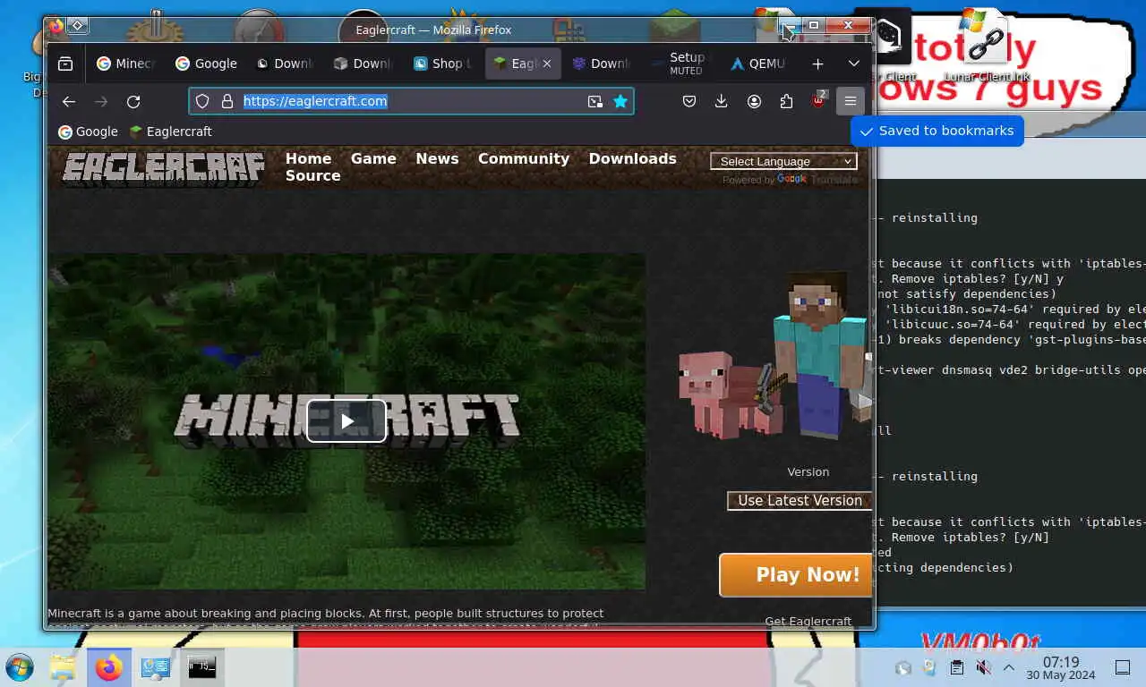Open the clipboard tray icon
Screen dimensions: 1146x687
pyautogui.click(x=956, y=667)
